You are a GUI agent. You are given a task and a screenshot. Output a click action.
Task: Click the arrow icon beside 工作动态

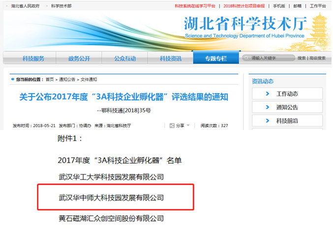[267, 94]
